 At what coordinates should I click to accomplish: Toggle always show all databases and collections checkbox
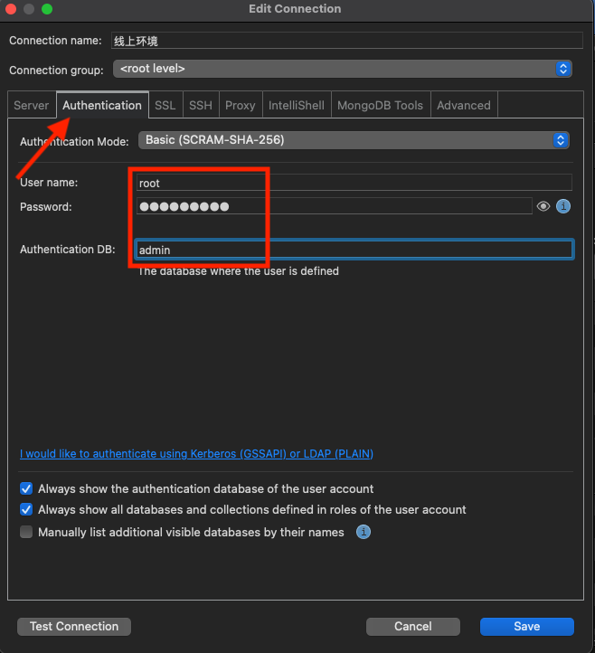tap(26, 509)
